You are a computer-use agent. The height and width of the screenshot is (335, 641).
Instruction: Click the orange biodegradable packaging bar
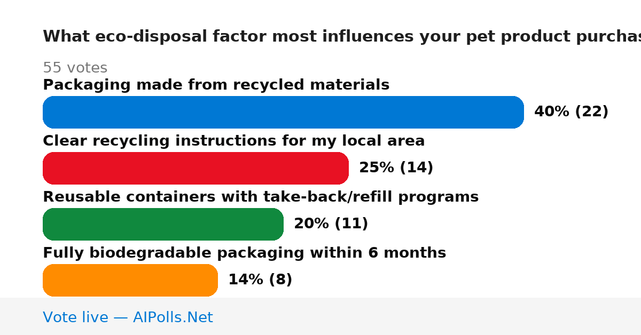[x=130, y=280]
